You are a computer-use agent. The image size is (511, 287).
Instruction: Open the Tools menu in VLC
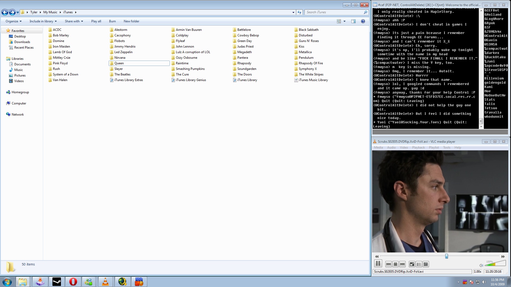point(447,147)
